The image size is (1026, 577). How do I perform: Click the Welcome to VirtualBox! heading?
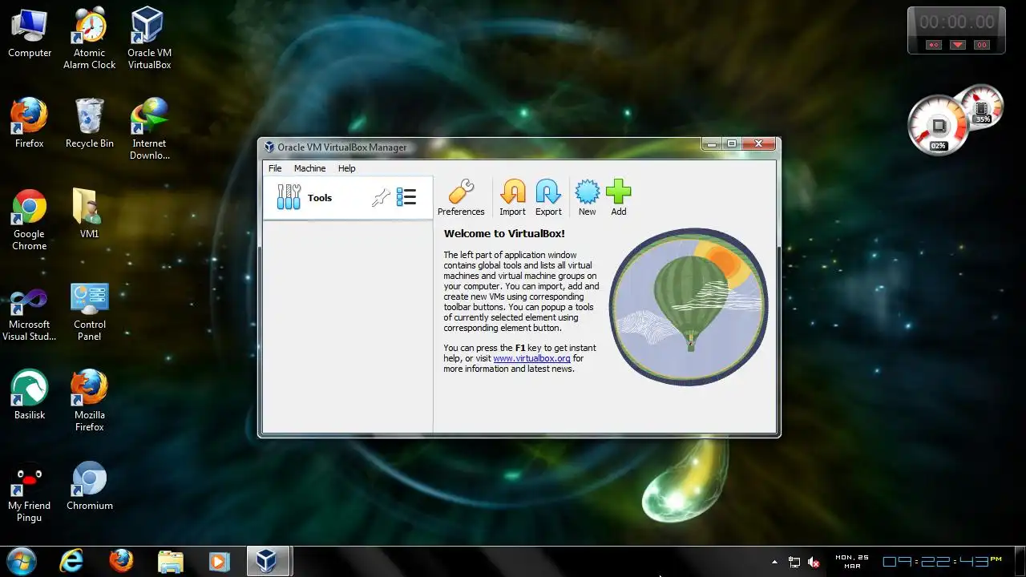point(504,234)
